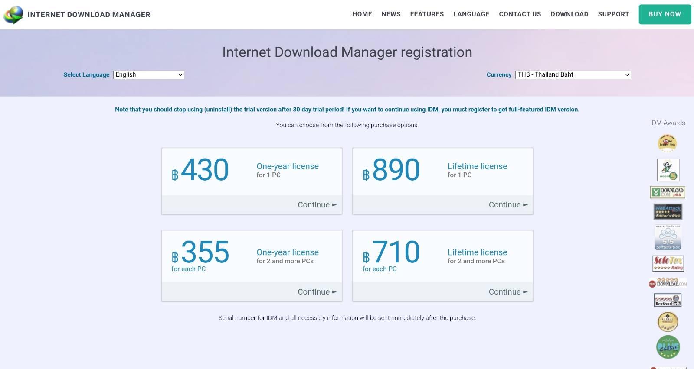Image resolution: width=694 pixels, height=369 pixels.
Task: Continue with ฿710 lifetime multi-PC license
Action: [x=508, y=292]
